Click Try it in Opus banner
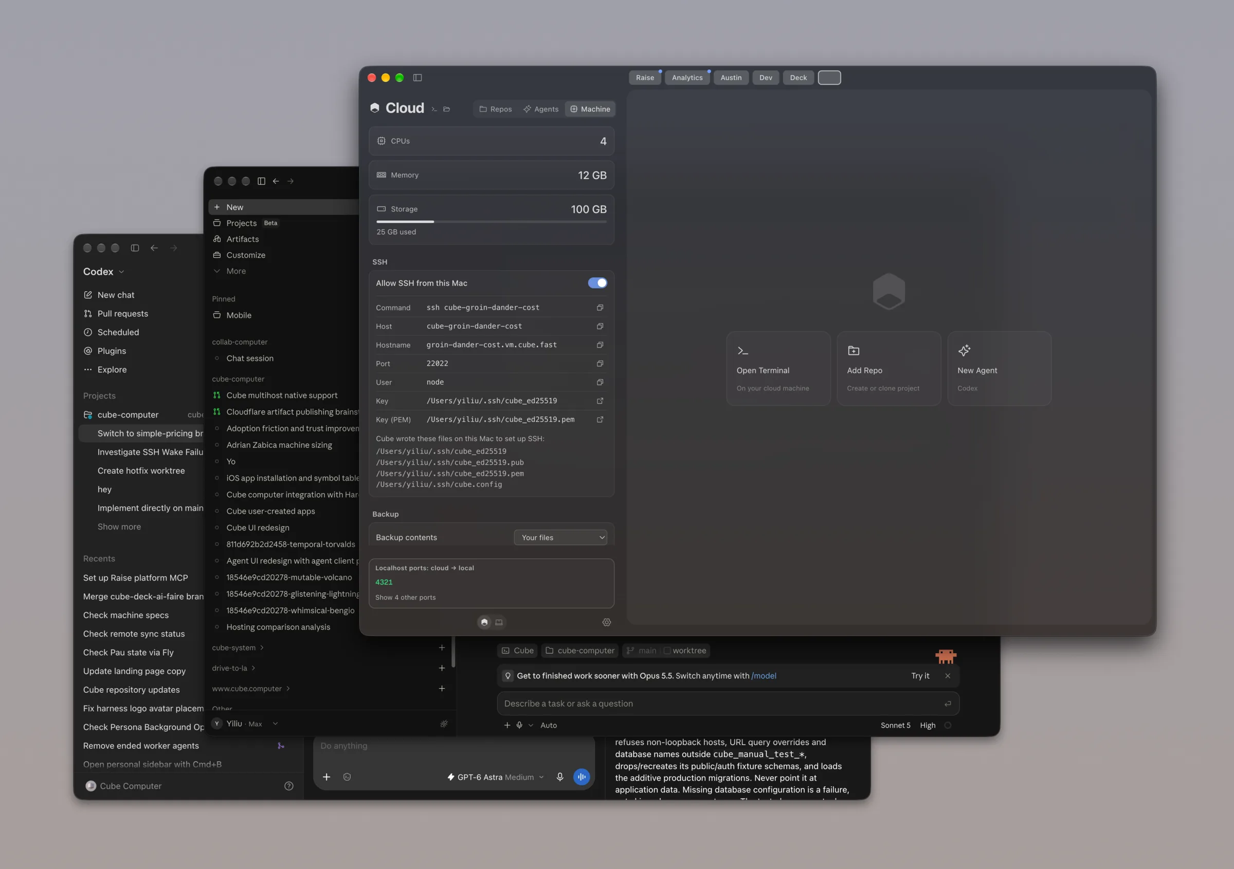 pos(920,676)
